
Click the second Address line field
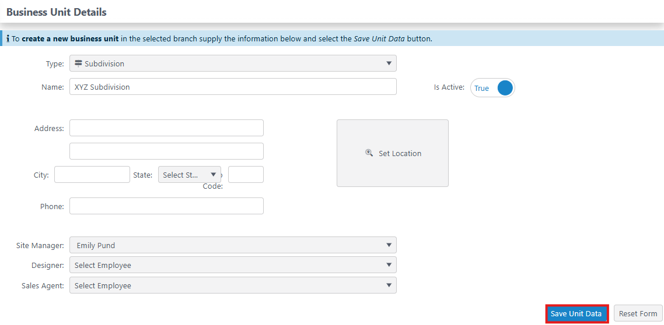(166, 151)
